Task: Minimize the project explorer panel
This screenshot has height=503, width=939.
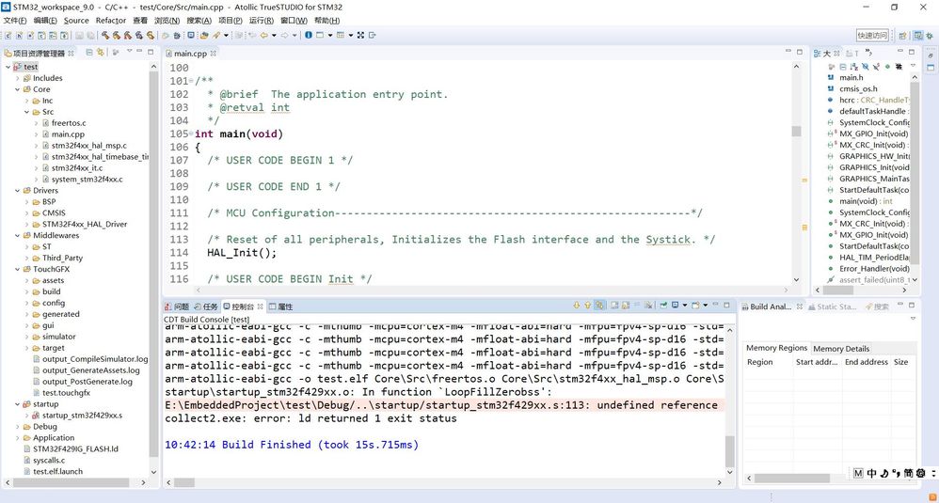Action: 139,52
